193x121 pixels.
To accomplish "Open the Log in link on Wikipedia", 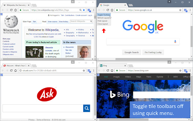I will 90,15.
